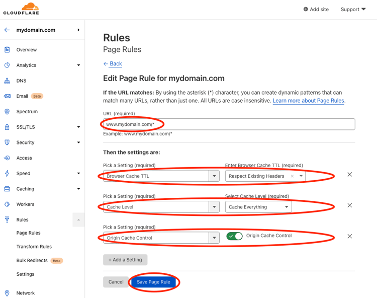Click the DNS network icon
The height and width of the screenshot is (298, 377).
point(7,81)
